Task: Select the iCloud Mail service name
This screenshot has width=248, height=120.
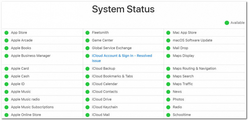Action: [101, 115]
